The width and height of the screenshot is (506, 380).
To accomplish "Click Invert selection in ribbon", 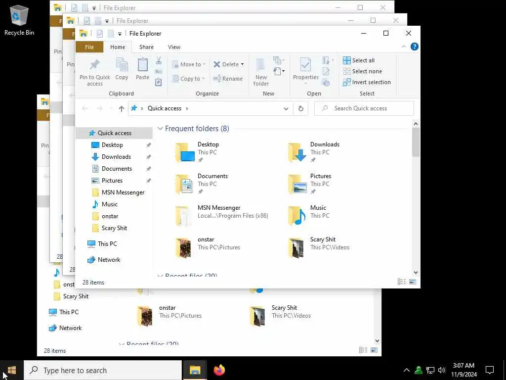I will (367, 83).
